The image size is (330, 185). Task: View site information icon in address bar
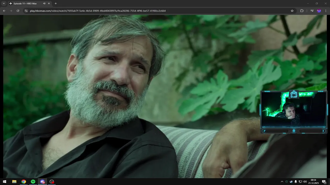[26, 11]
